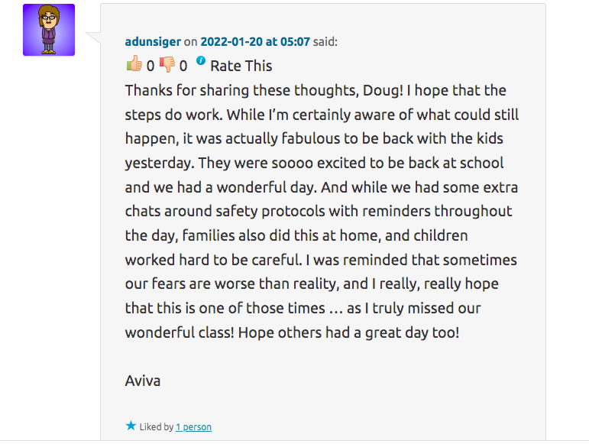The image size is (589, 444).
Task: Click the comment bubble pointer triangle
Action: point(93,37)
